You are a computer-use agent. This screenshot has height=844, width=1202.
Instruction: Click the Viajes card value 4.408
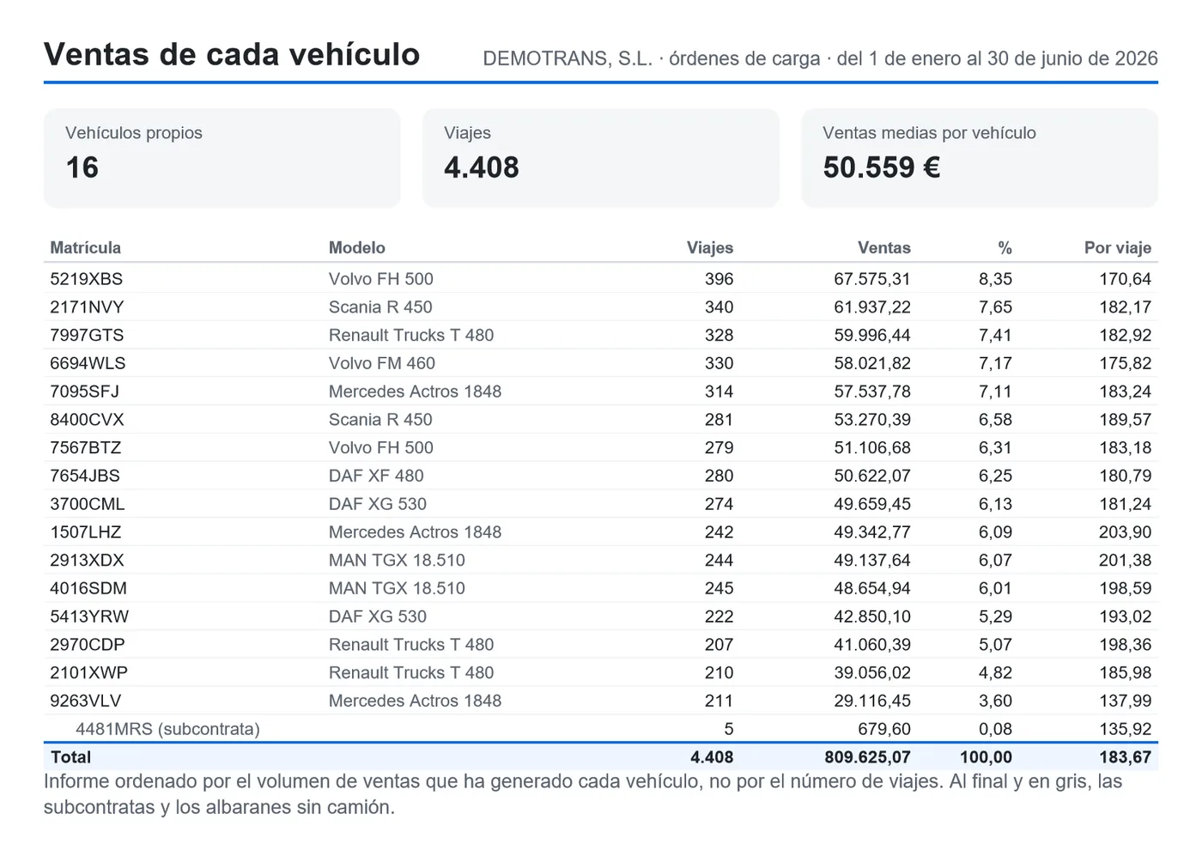point(482,167)
